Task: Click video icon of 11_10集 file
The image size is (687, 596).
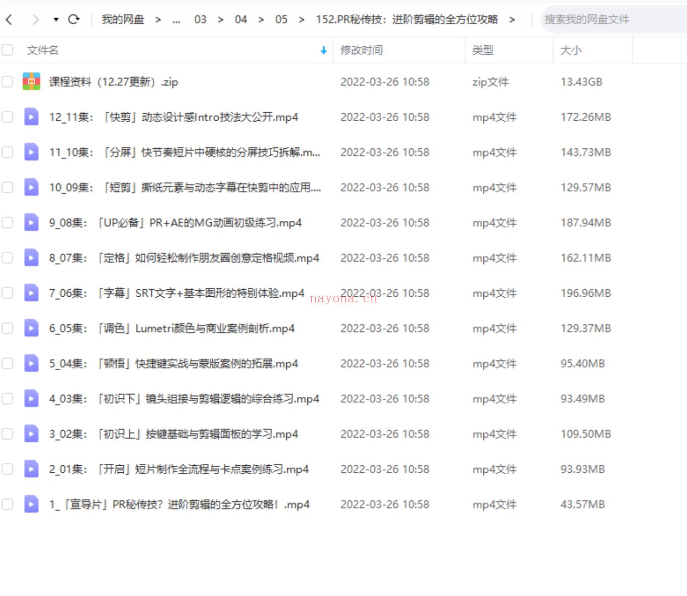Action: point(31,152)
